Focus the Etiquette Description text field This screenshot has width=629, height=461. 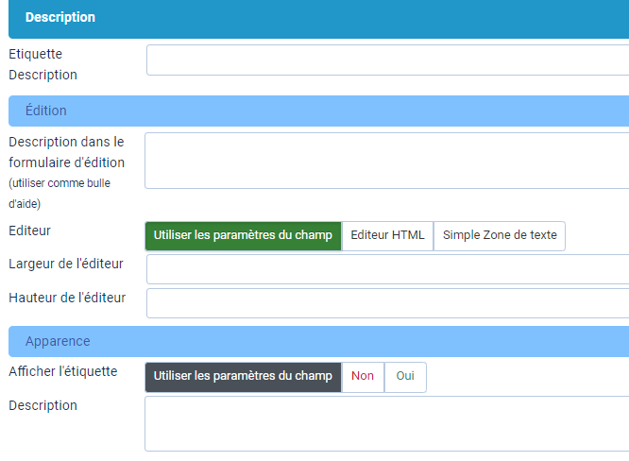click(x=388, y=60)
